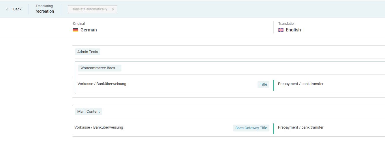Click the UK flag icon
385x143 pixels.
click(x=281, y=30)
